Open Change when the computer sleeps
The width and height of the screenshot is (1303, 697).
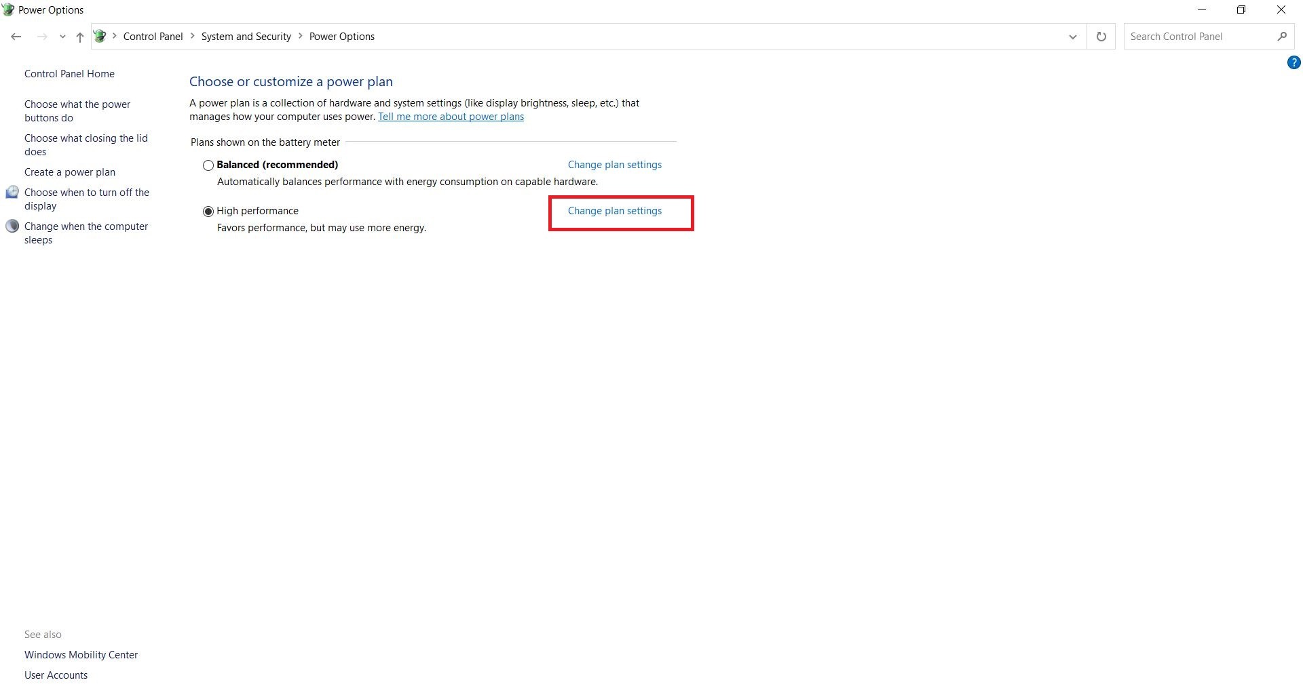86,233
